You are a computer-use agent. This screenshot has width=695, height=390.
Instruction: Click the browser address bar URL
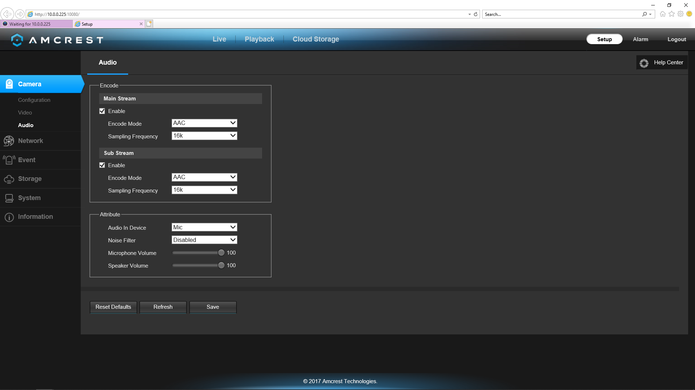click(57, 14)
